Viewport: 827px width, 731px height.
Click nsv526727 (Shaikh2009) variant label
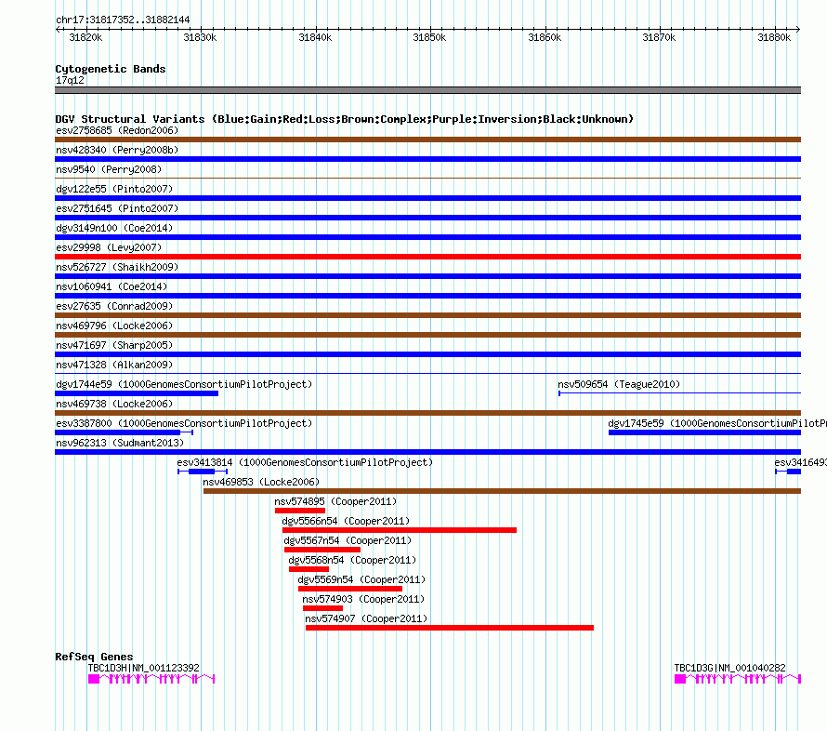[117, 267]
